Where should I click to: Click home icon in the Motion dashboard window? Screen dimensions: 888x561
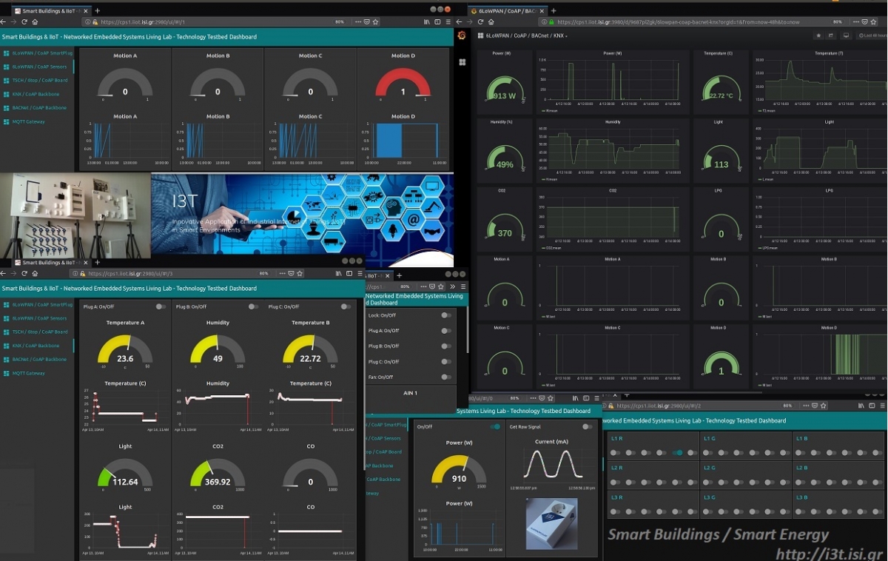[35, 22]
